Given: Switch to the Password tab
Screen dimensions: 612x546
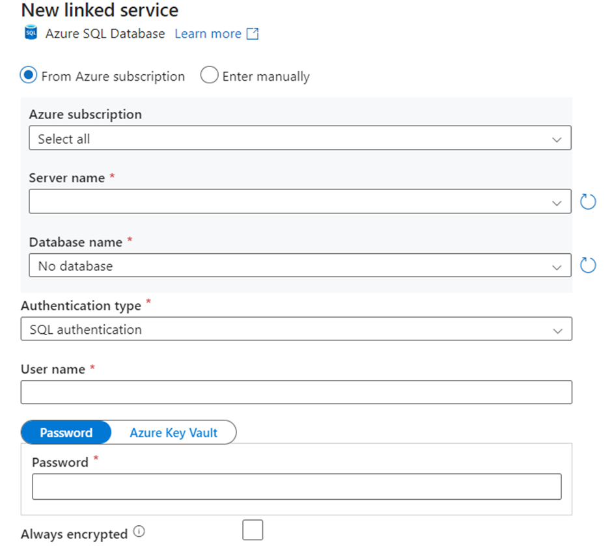Looking at the screenshot, I should [x=66, y=433].
